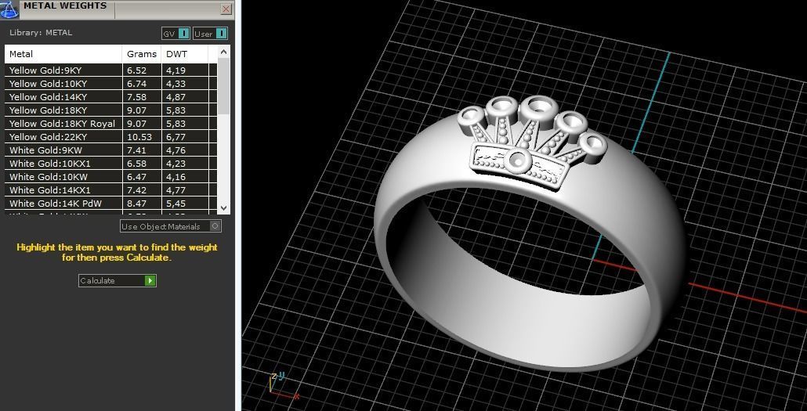This screenshot has width=807, height=411.
Task: Sort by the DWT column header
Action: (x=185, y=54)
